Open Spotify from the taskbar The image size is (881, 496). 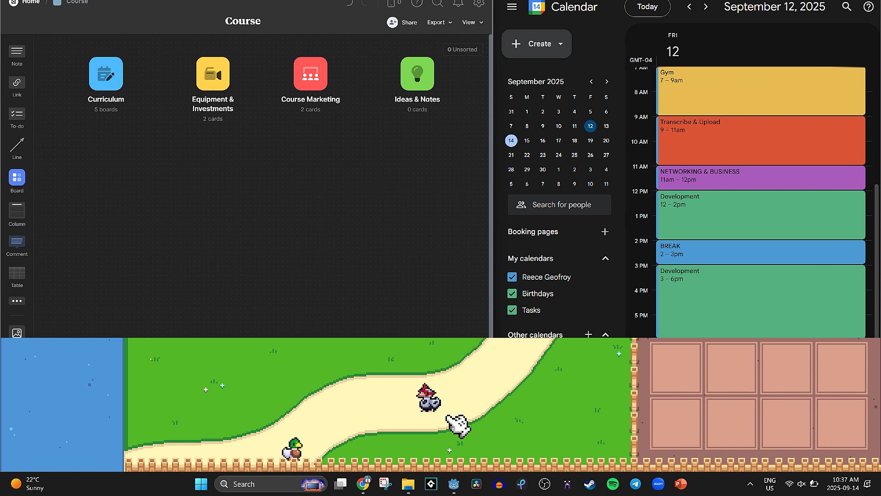point(613,484)
